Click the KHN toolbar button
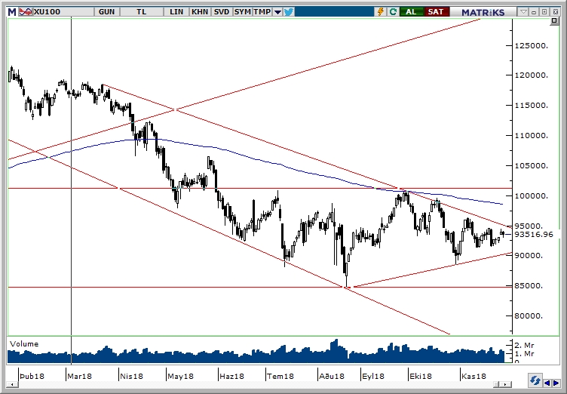The width and height of the screenshot is (567, 394). tap(200, 12)
